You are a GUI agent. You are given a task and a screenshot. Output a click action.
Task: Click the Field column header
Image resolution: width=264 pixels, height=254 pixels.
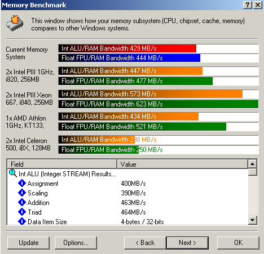[x=62, y=164]
